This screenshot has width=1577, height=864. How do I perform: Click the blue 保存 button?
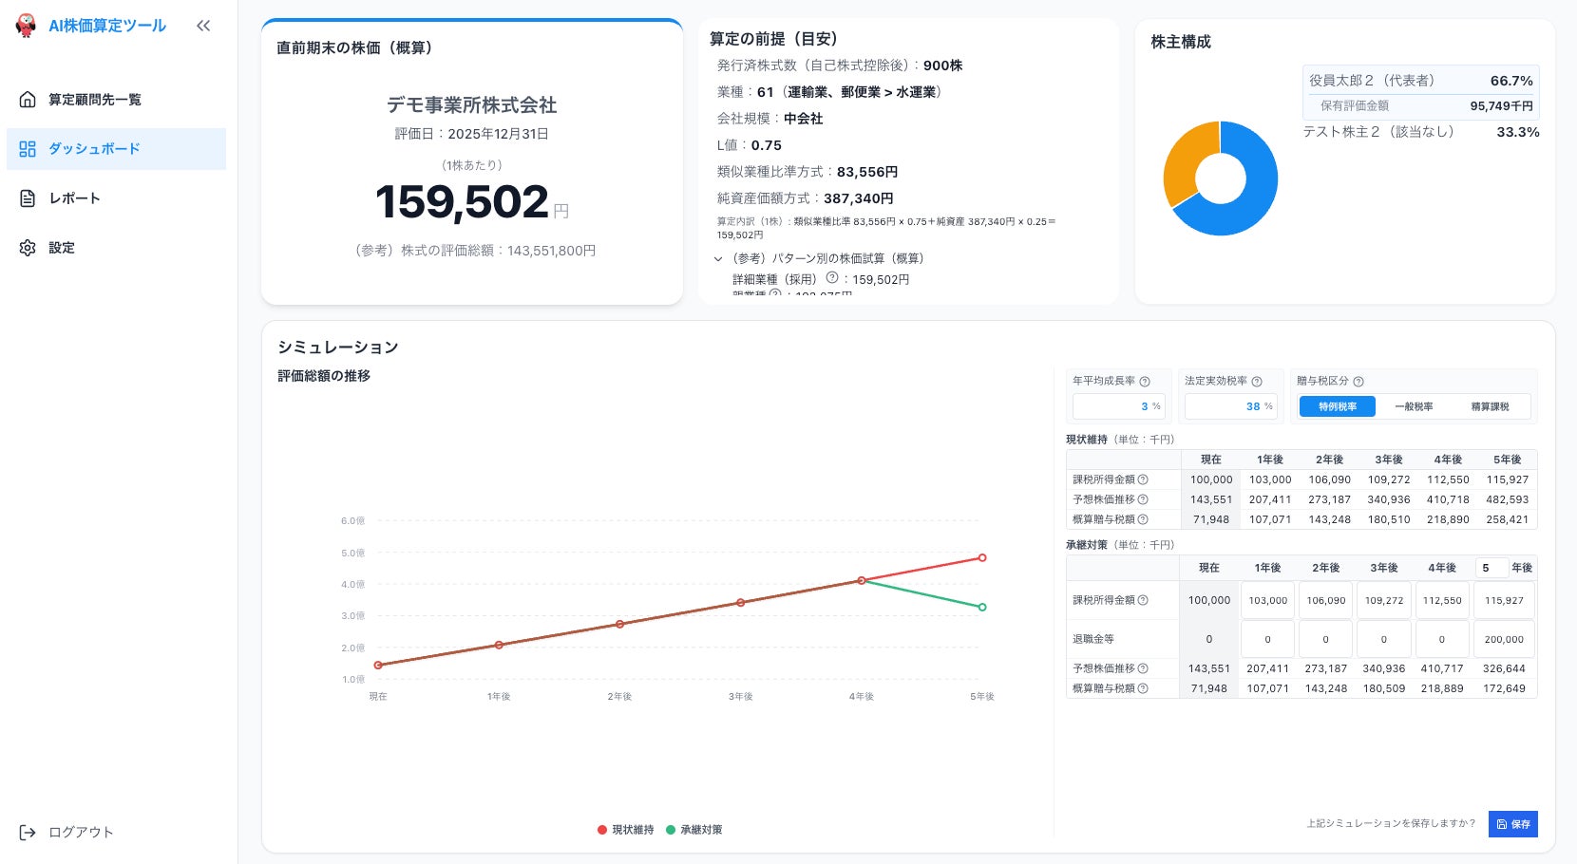pyautogui.click(x=1513, y=824)
